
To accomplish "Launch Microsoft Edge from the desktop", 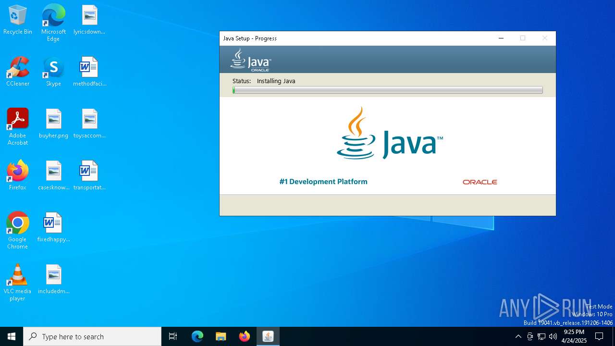I will (x=53, y=23).
